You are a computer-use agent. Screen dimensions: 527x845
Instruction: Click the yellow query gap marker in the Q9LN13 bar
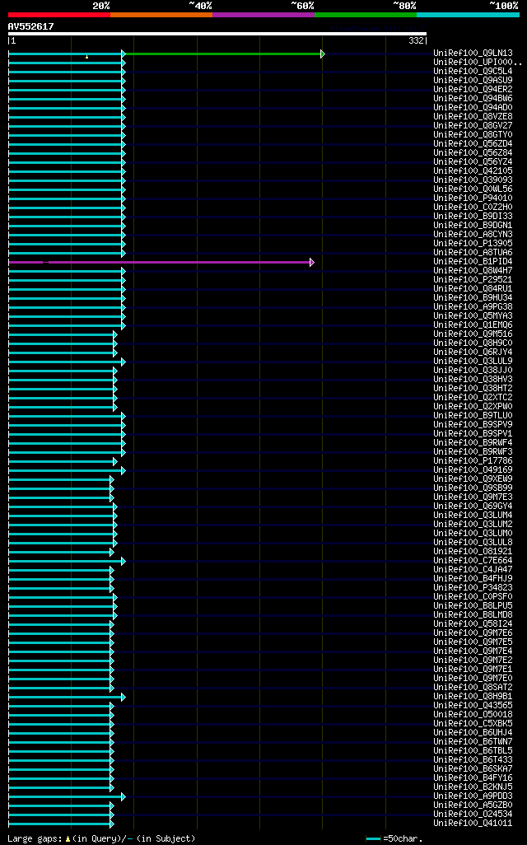[86, 57]
